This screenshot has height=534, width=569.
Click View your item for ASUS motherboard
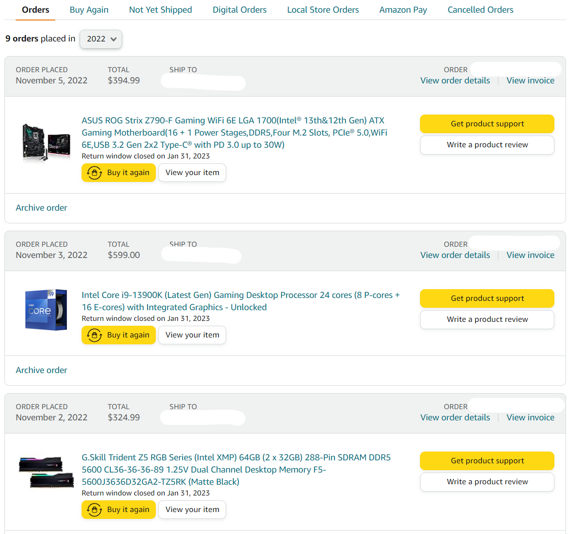click(192, 173)
